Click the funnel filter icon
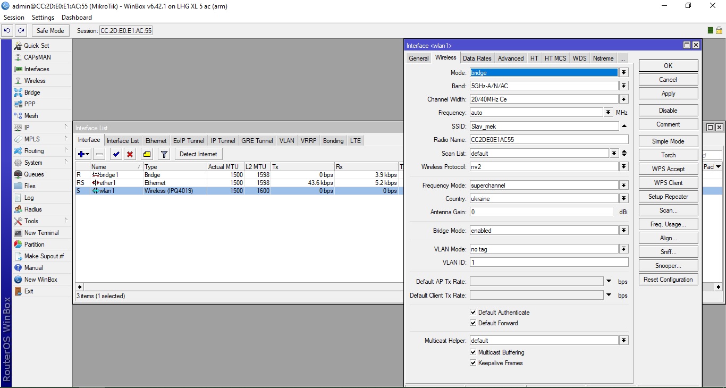This screenshot has width=726, height=388. click(x=164, y=154)
